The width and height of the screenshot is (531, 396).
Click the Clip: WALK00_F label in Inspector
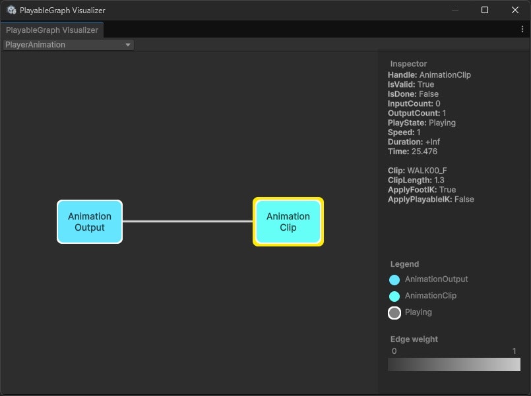pyautogui.click(x=418, y=170)
